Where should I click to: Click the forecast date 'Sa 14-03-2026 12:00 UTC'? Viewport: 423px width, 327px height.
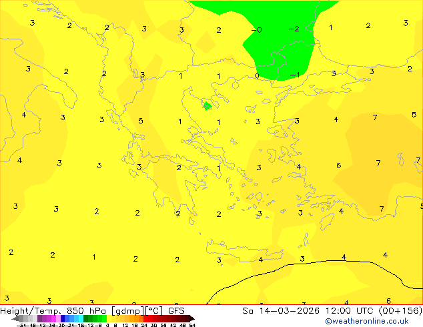point(310,311)
